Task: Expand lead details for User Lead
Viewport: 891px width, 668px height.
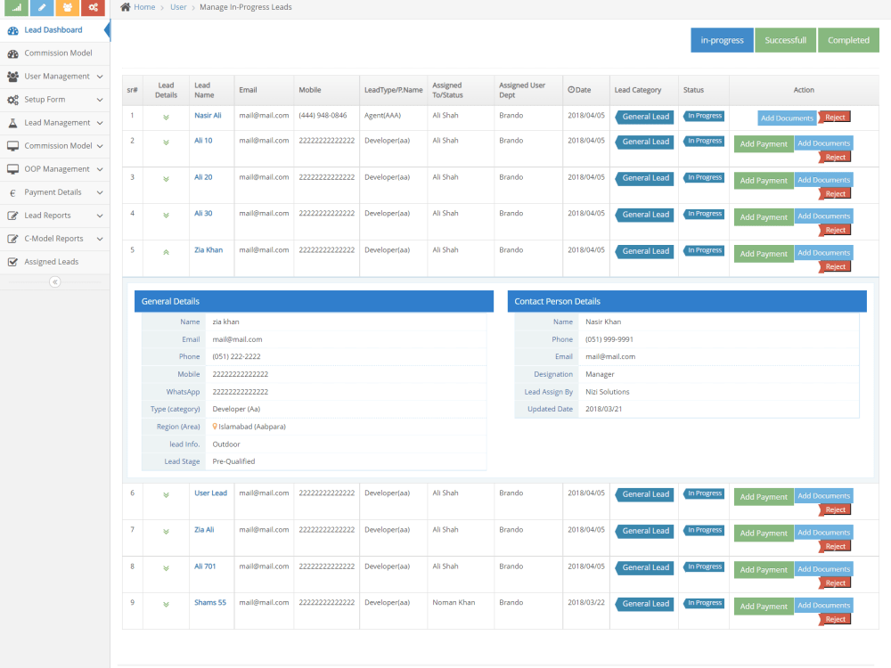Action: 166,495
